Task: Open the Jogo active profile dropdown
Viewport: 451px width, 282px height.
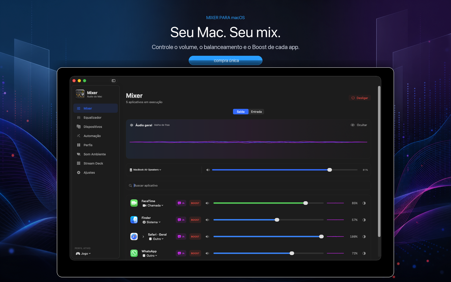Action: click(83, 254)
